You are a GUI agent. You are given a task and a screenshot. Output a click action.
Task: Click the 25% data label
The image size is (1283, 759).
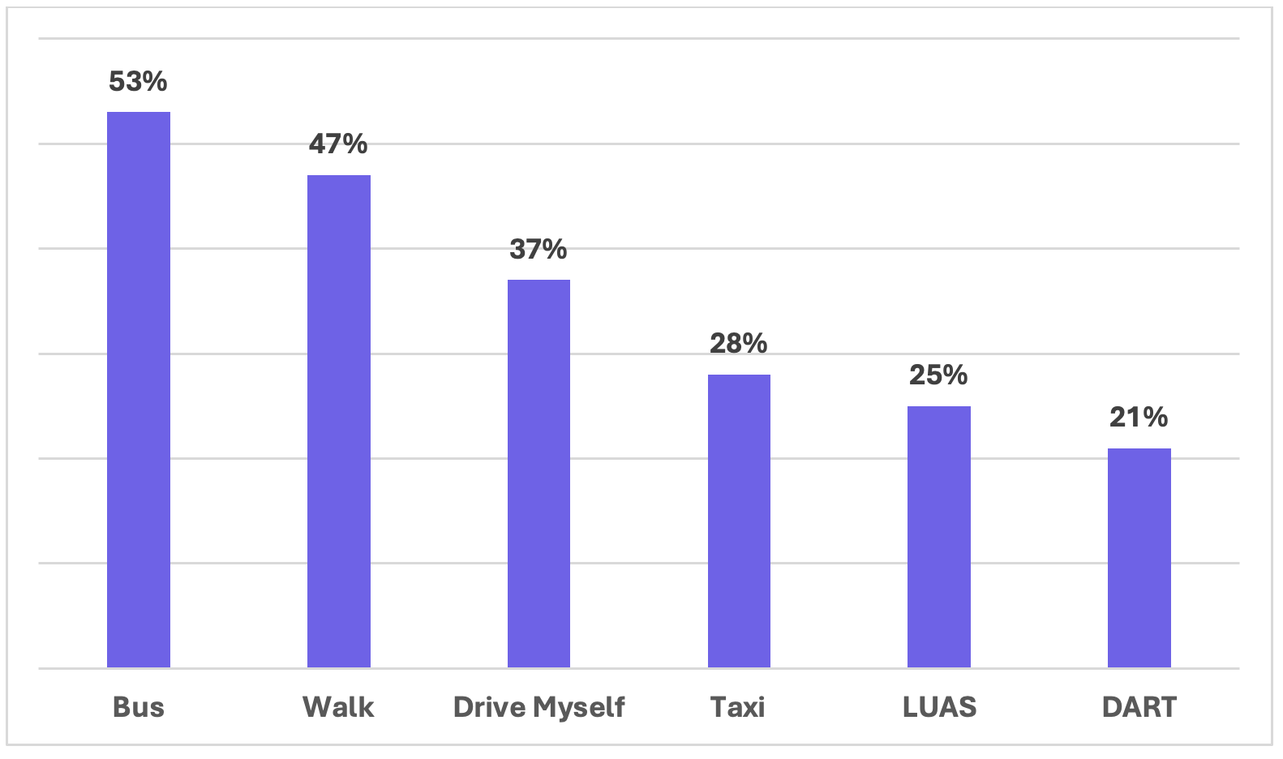(938, 375)
